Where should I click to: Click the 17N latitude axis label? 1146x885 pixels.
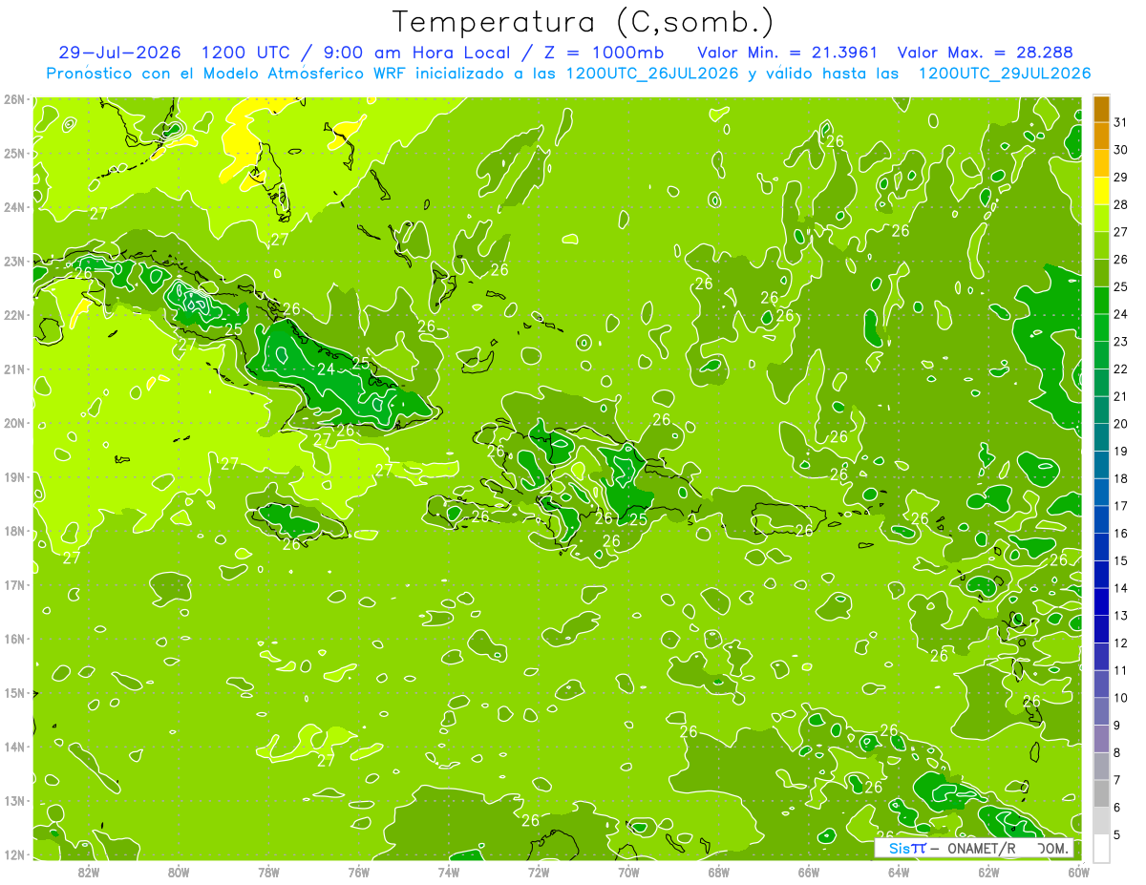[14, 585]
